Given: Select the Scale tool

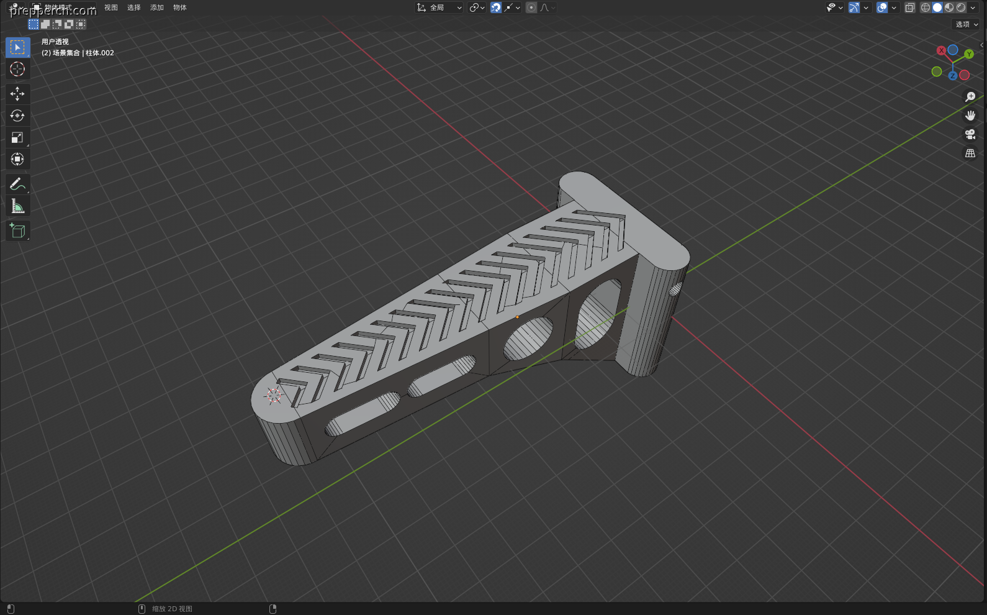Looking at the screenshot, I should [17, 137].
